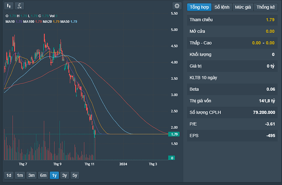Open chart settings gear
282x185 pixels.
[177, 6]
